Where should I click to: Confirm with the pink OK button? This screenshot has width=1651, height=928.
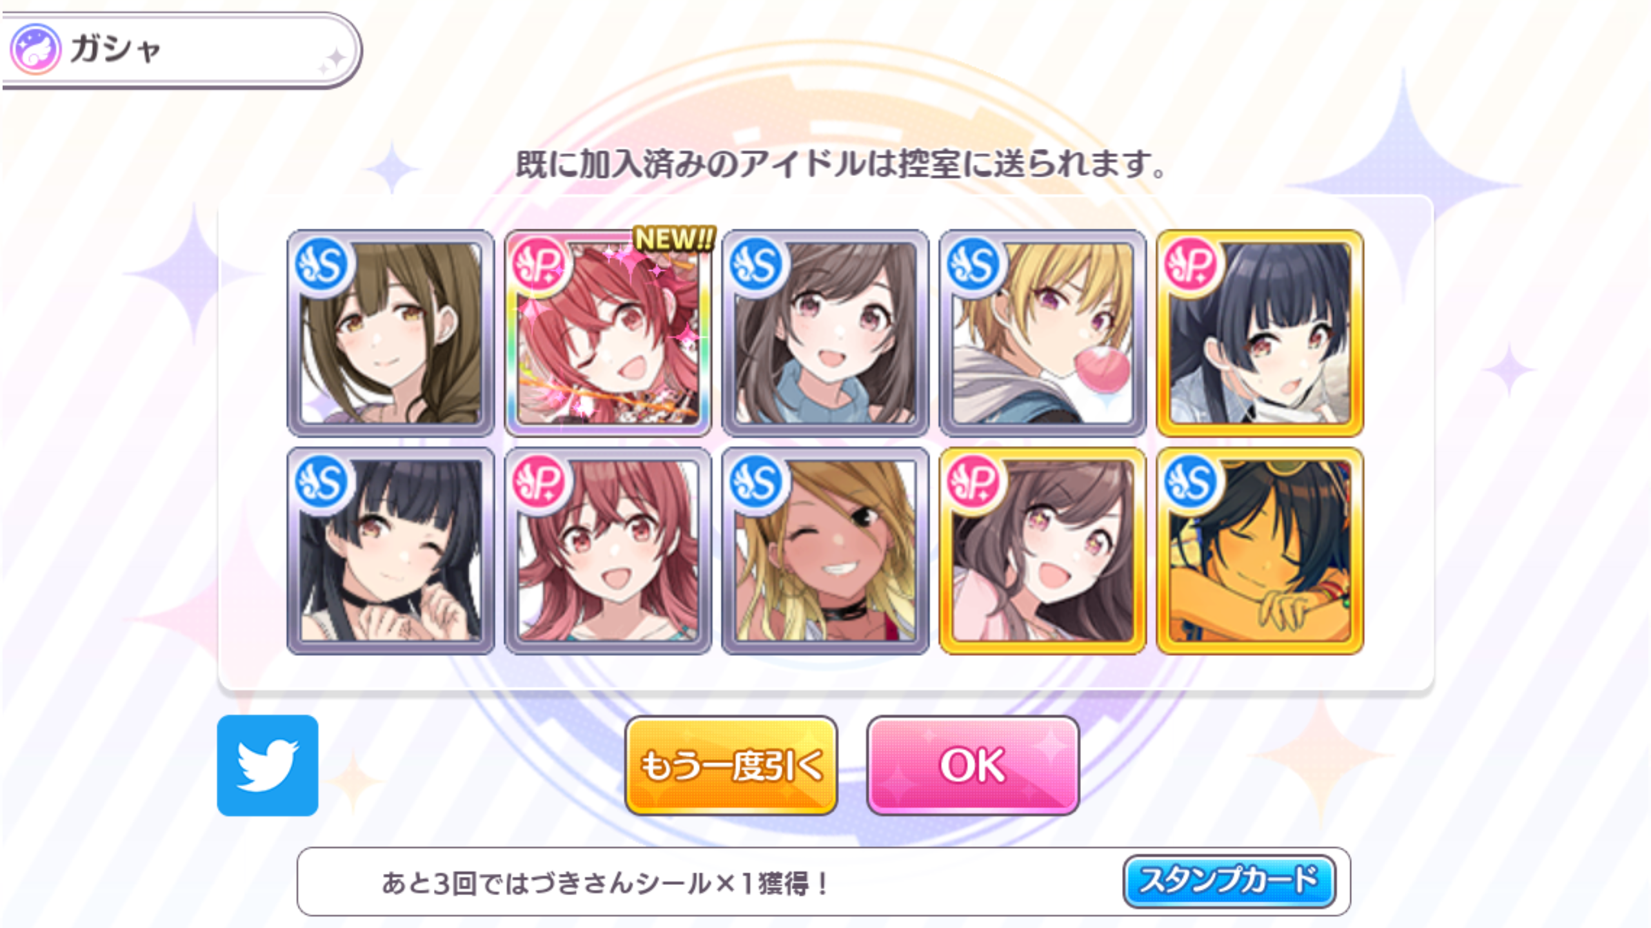(973, 766)
